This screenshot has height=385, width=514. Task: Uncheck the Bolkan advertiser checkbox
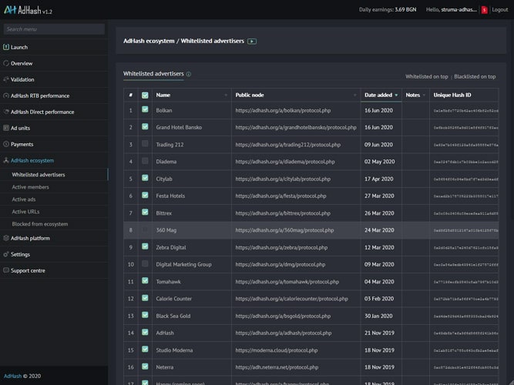145,110
